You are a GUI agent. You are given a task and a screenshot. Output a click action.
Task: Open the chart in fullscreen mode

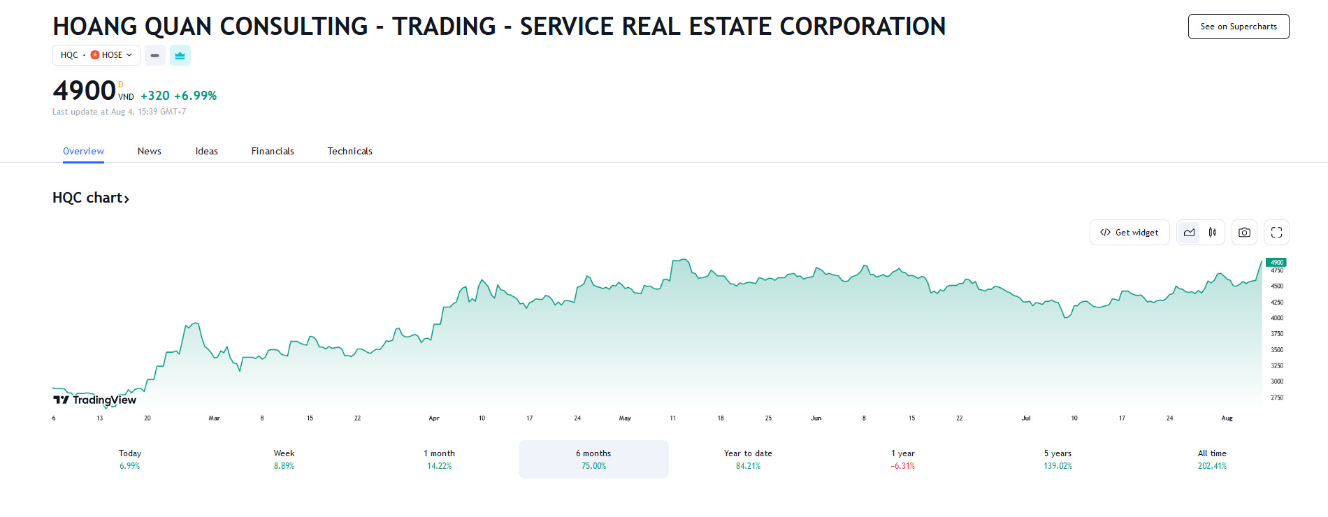coord(1276,233)
